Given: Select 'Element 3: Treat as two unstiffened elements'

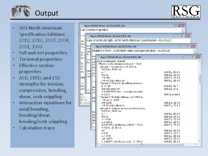Looking at the screenshot, I should pos(122,108).
